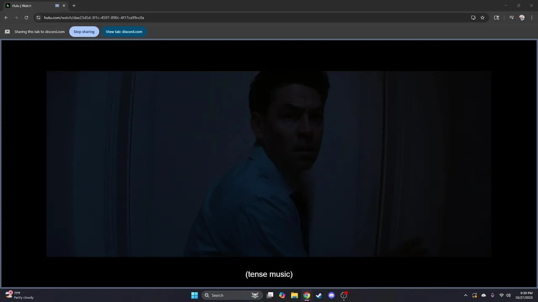The height and width of the screenshot is (302, 538).
Task: Close the Hulu | Watch tab
Action: pos(64,6)
